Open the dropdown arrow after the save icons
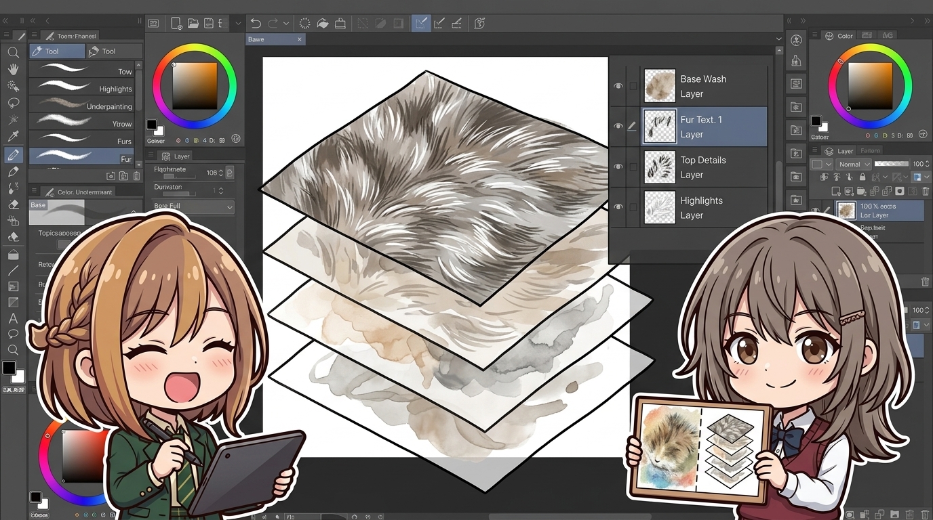Image resolution: width=933 pixels, height=520 pixels. pos(238,23)
